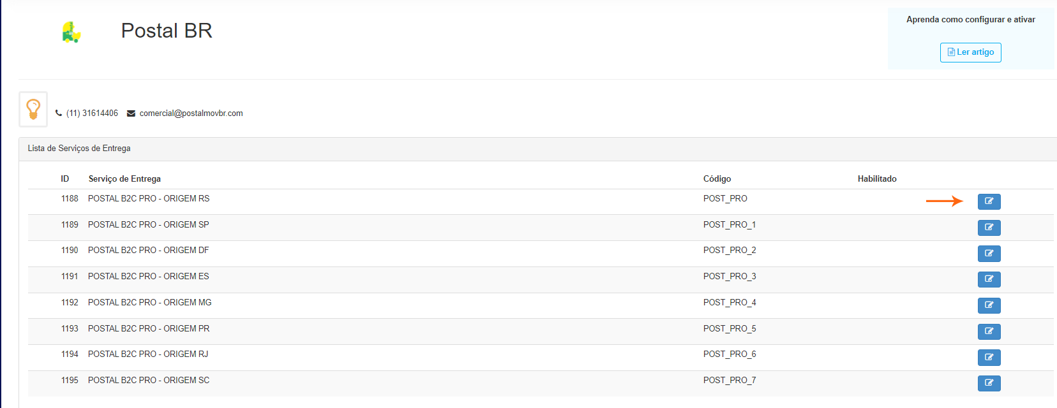
Task: Open edit for ORIGEM DF service
Action: pyautogui.click(x=989, y=254)
